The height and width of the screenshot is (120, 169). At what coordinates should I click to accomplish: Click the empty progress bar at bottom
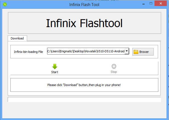84,99
